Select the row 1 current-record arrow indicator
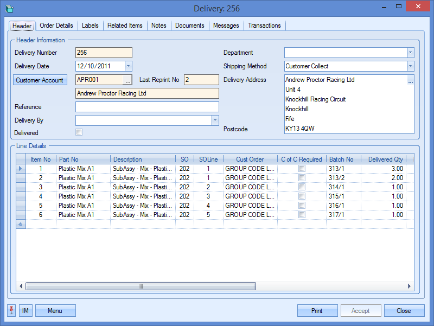The image size is (434, 326). point(21,169)
